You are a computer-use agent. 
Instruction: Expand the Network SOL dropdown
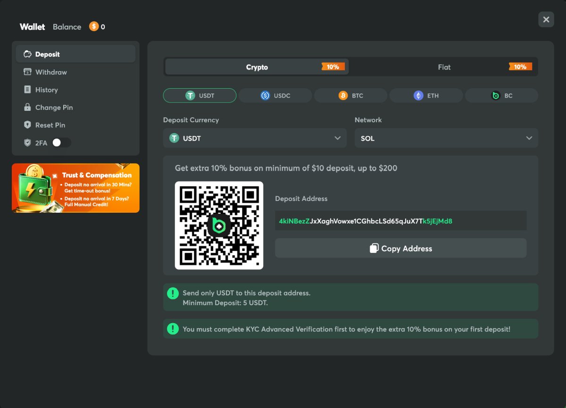[446, 138]
